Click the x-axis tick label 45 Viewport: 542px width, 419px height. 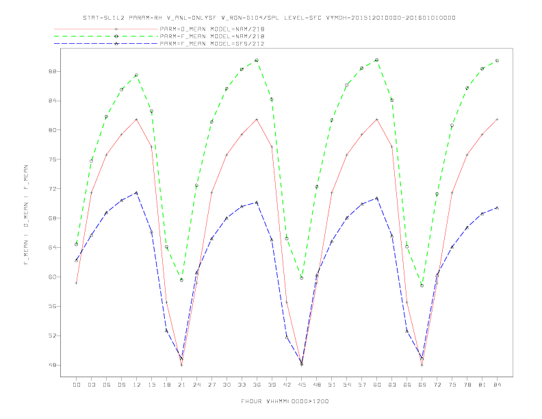click(x=302, y=385)
